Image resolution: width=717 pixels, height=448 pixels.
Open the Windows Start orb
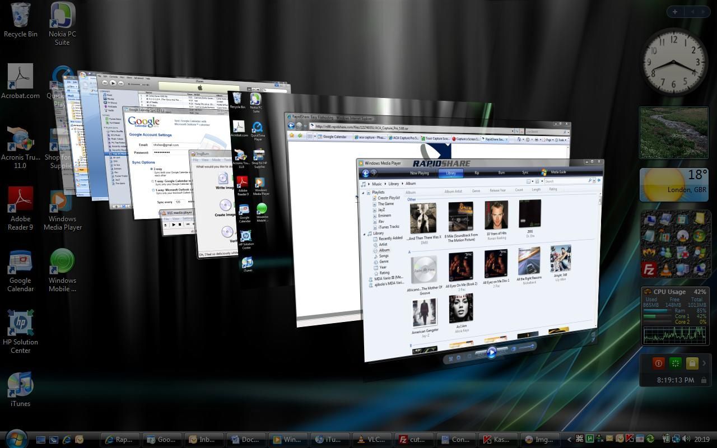pyautogui.click(x=16, y=438)
